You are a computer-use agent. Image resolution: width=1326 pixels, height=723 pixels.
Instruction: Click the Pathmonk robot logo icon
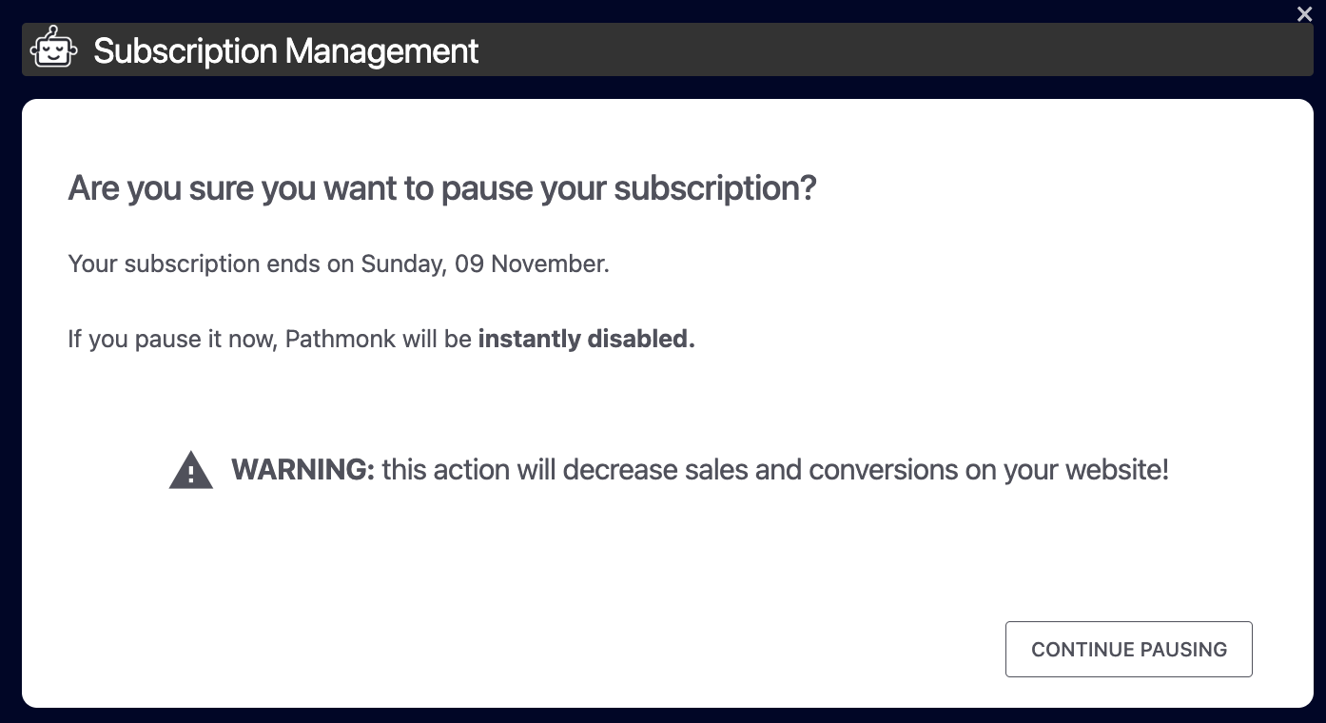point(53,49)
